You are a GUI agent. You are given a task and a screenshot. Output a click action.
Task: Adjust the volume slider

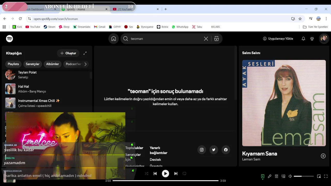(x=304, y=176)
